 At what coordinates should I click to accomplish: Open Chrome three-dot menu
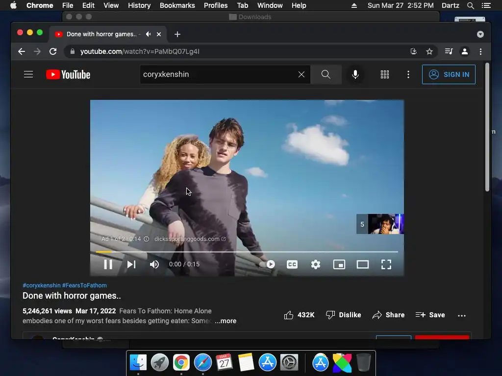pos(480,51)
